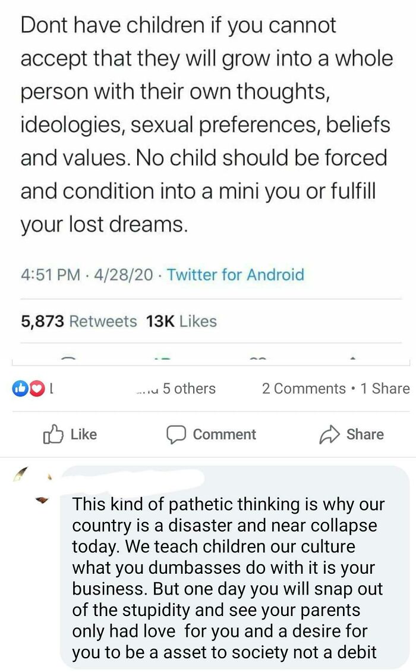View the 5,873 Retweets list
Viewport: 416px width, 672px height.
point(79,321)
